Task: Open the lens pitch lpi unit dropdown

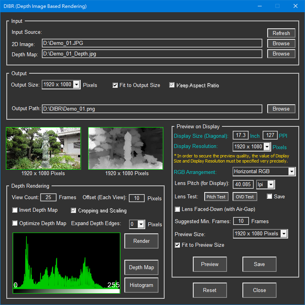Action: click(270, 184)
